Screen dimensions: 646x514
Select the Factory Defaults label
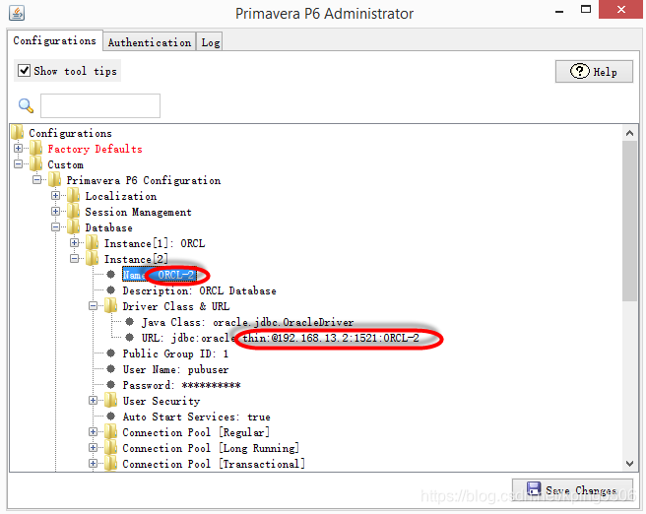click(x=95, y=149)
